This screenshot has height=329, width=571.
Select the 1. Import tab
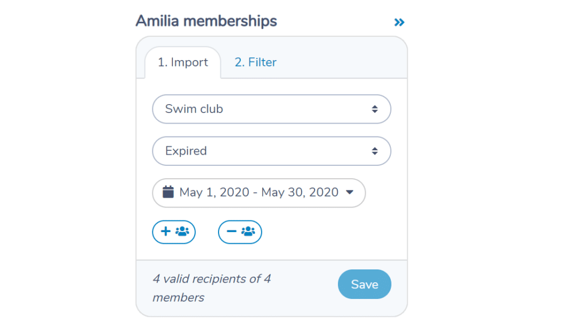coord(184,62)
